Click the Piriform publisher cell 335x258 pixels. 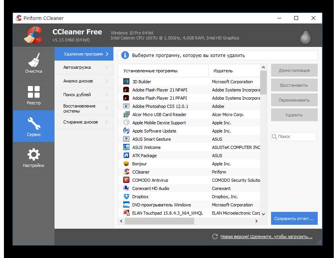(219, 172)
